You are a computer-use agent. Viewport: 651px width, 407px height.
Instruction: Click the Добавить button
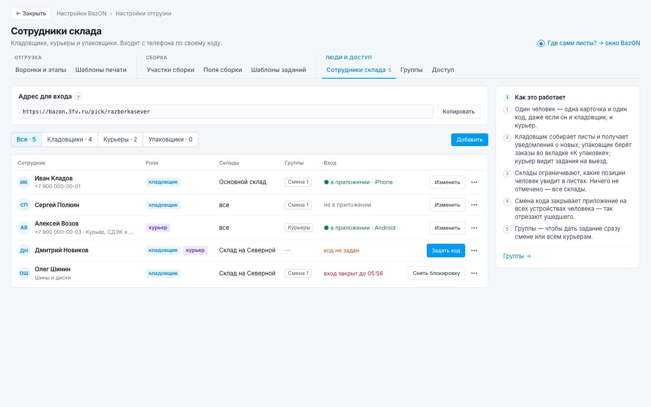click(470, 139)
